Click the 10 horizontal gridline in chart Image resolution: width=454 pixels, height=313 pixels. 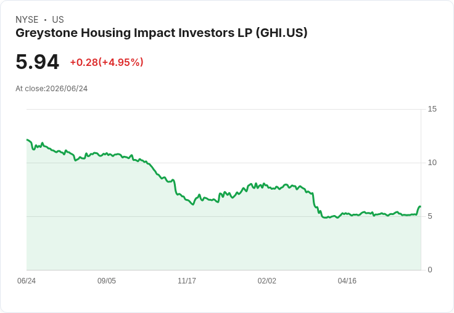(x=223, y=163)
